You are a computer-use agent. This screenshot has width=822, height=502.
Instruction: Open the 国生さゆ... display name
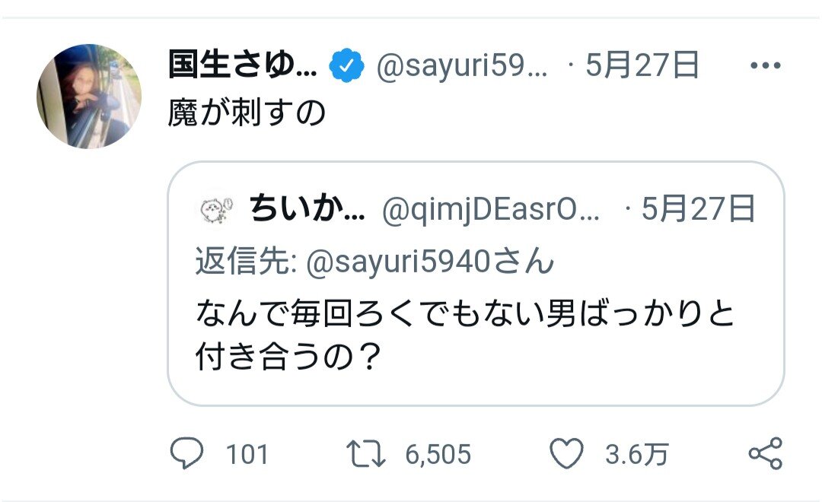(244, 67)
